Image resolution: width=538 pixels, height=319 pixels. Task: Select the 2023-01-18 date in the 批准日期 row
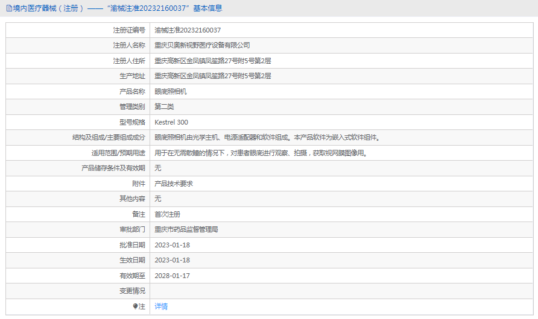pyautogui.click(x=172, y=245)
